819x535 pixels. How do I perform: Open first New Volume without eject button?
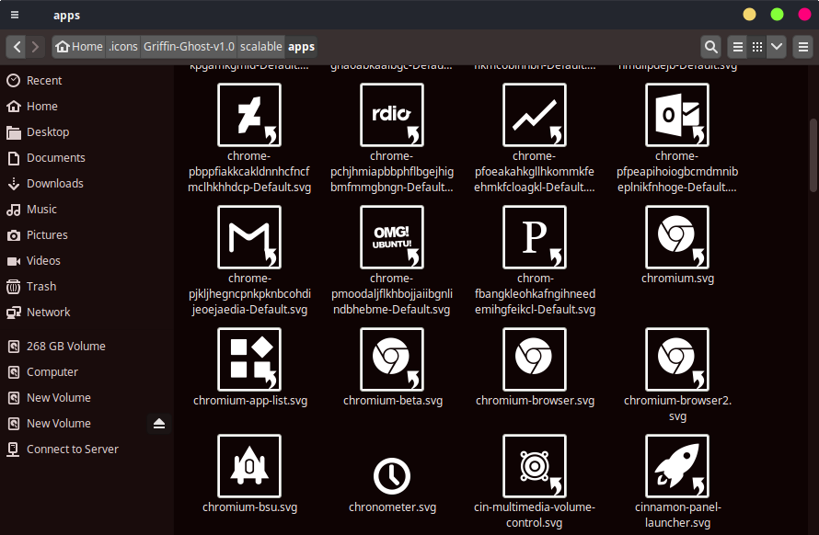(87, 398)
